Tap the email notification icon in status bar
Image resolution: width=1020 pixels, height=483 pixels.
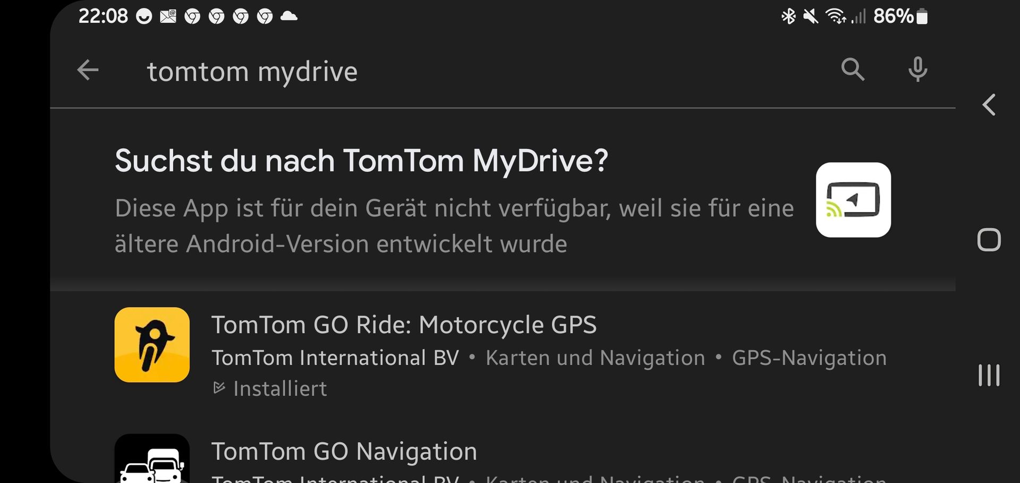pos(168,16)
